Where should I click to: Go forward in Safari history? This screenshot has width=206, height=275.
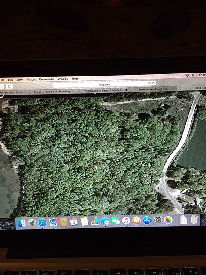(x=2, y=86)
